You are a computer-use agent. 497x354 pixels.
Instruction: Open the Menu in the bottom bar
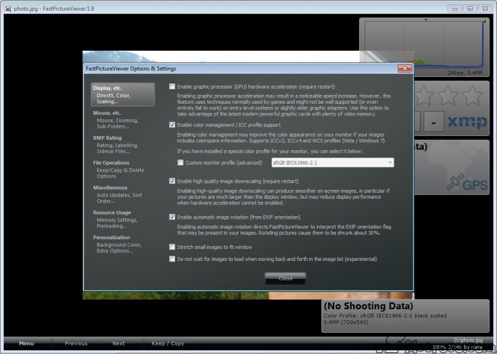tap(26, 343)
